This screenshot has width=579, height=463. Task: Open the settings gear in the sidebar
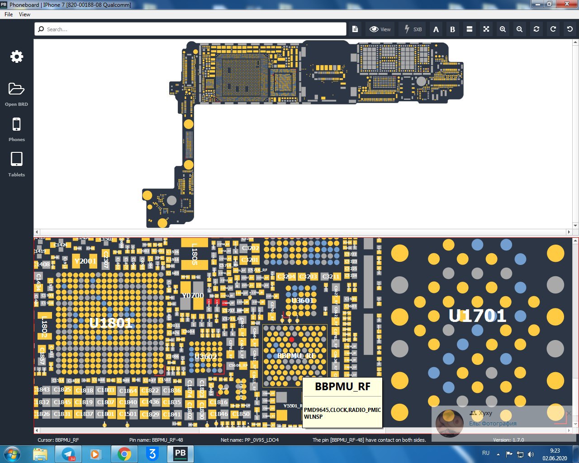(x=17, y=57)
